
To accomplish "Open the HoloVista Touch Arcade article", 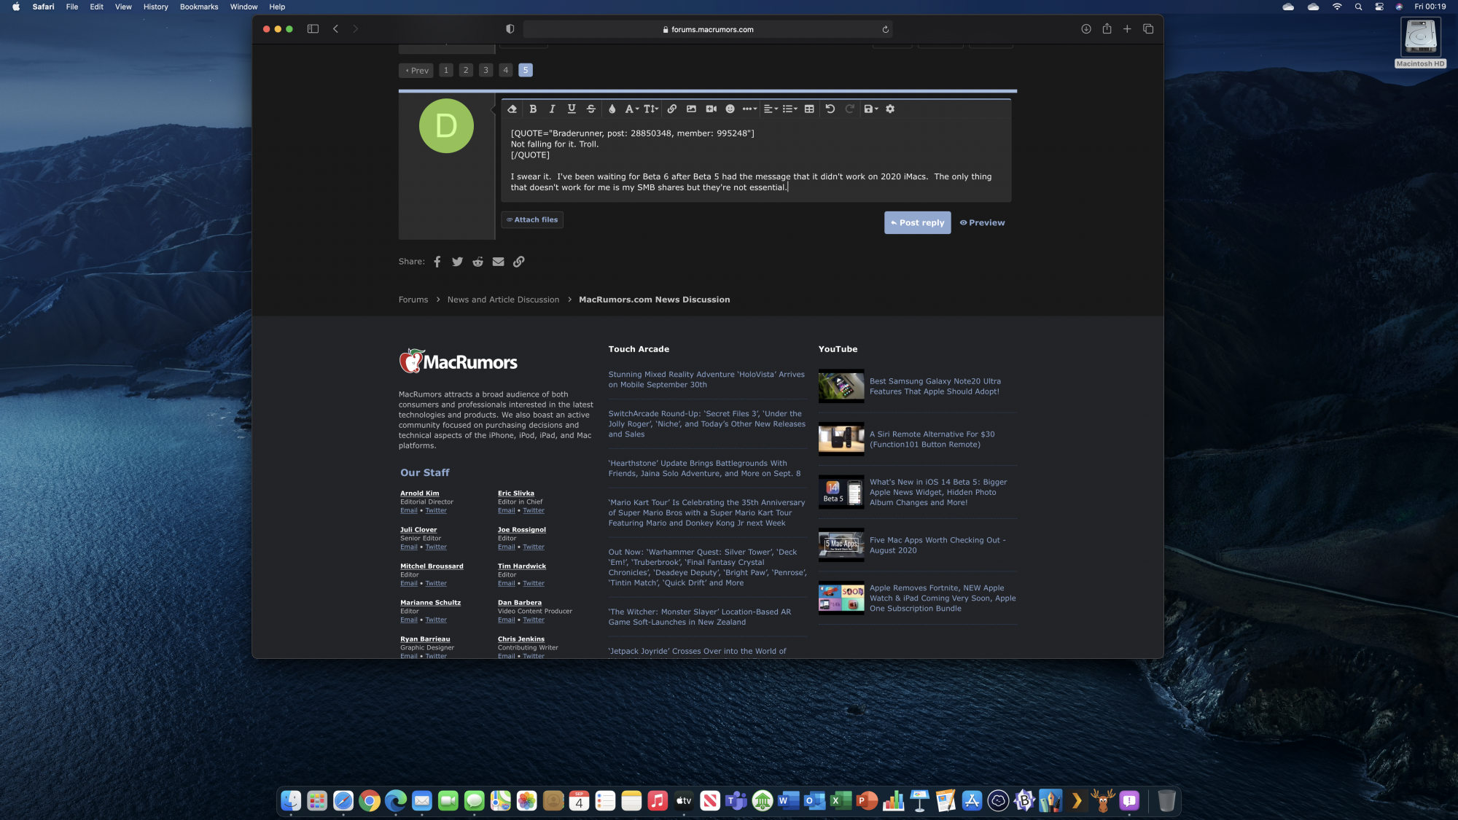I will pyautogui.click(x=706, y=380).
